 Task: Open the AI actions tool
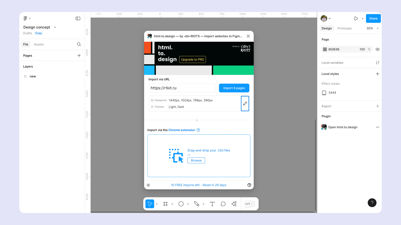pyautogui.click(x=234, y=204)
